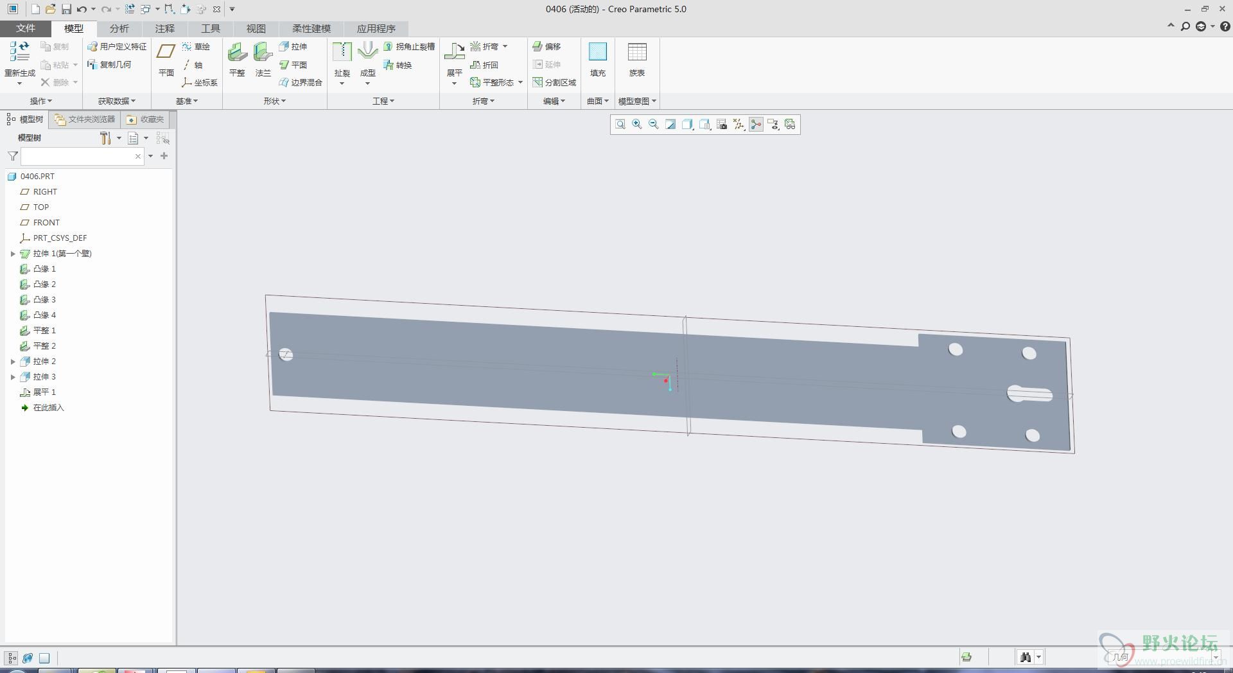Open the 应用程序 ribbon tab
This screenshot has height=673, width=1233.
pyautogui.click(x=376, y=28)
